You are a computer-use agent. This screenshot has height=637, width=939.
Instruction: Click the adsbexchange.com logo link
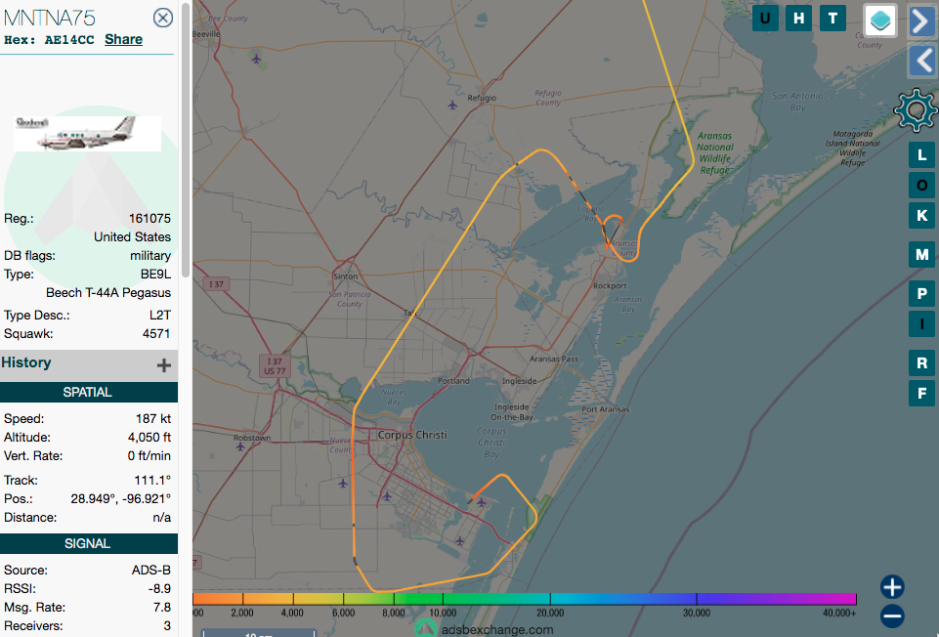click(x=484, y=628)
